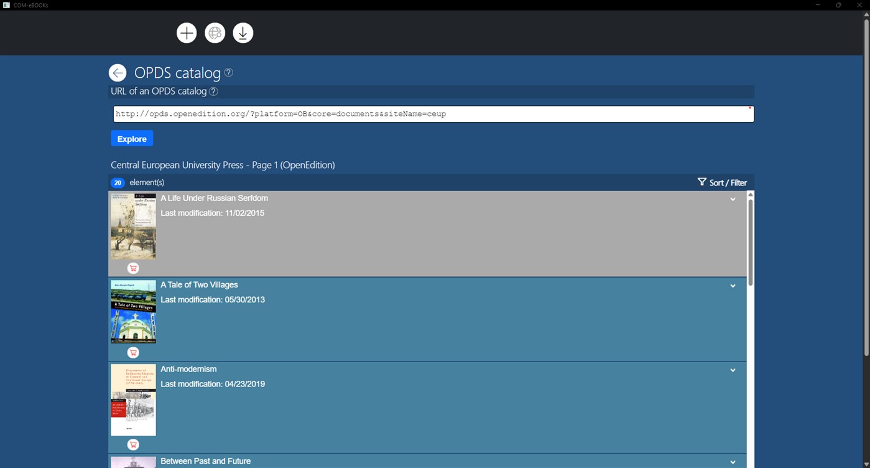
Task: Open help beside the OPDS catalog title
Action: [228, 72]
